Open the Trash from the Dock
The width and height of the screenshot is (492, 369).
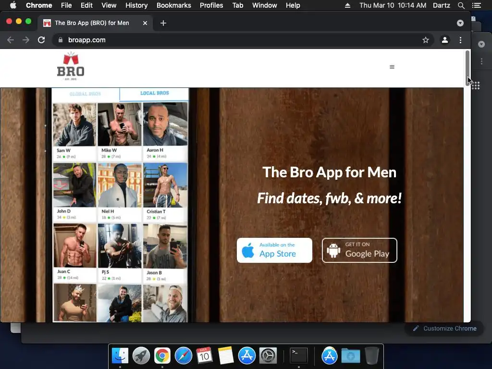pos(372,356)
